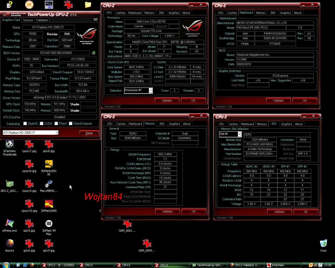Open cpuzx8.jpg desktop icon
This screenshot has height=268, width=335.
coord(29,166)
